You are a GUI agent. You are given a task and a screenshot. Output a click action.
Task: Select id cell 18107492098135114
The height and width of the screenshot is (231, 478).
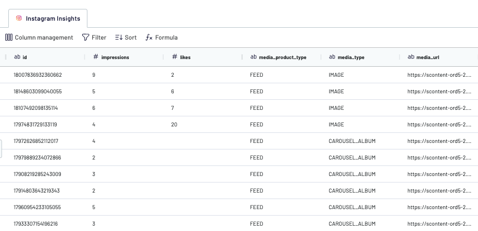(x=35, y=108)
